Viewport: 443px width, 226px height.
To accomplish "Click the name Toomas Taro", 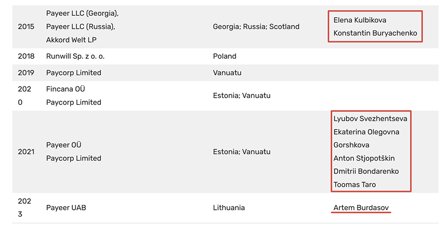I will pyautogui.click(x=355, y=185).
